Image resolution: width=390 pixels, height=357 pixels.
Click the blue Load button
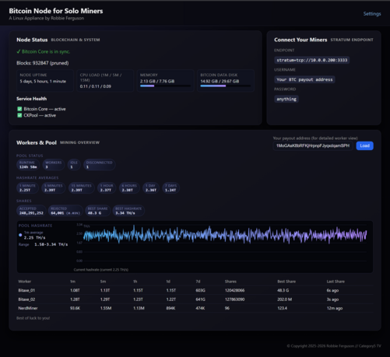(364, 145)
